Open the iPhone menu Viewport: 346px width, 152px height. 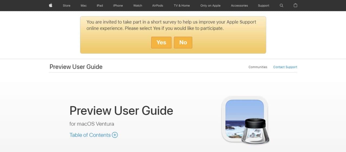118,6
